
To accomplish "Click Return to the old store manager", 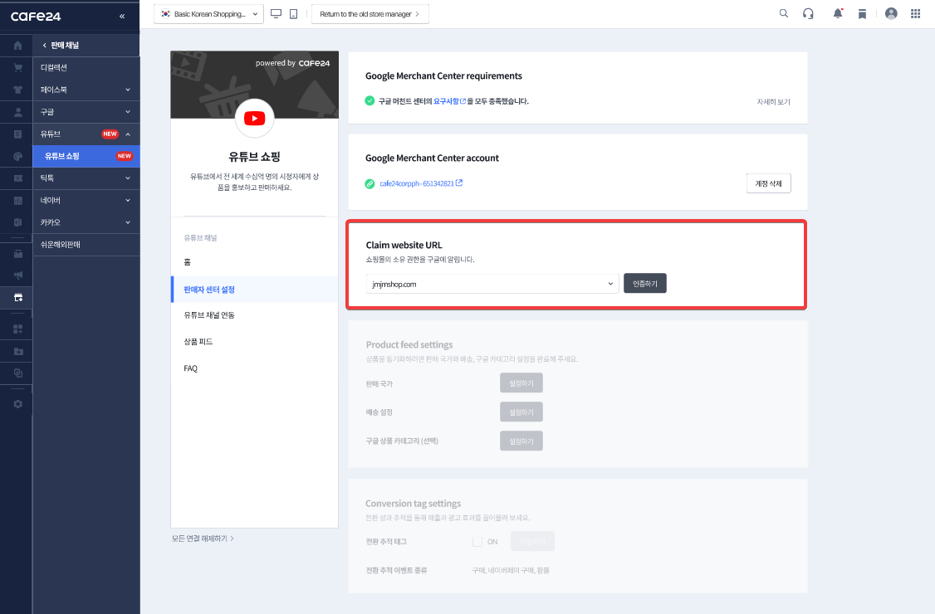I will coord(370,14).
